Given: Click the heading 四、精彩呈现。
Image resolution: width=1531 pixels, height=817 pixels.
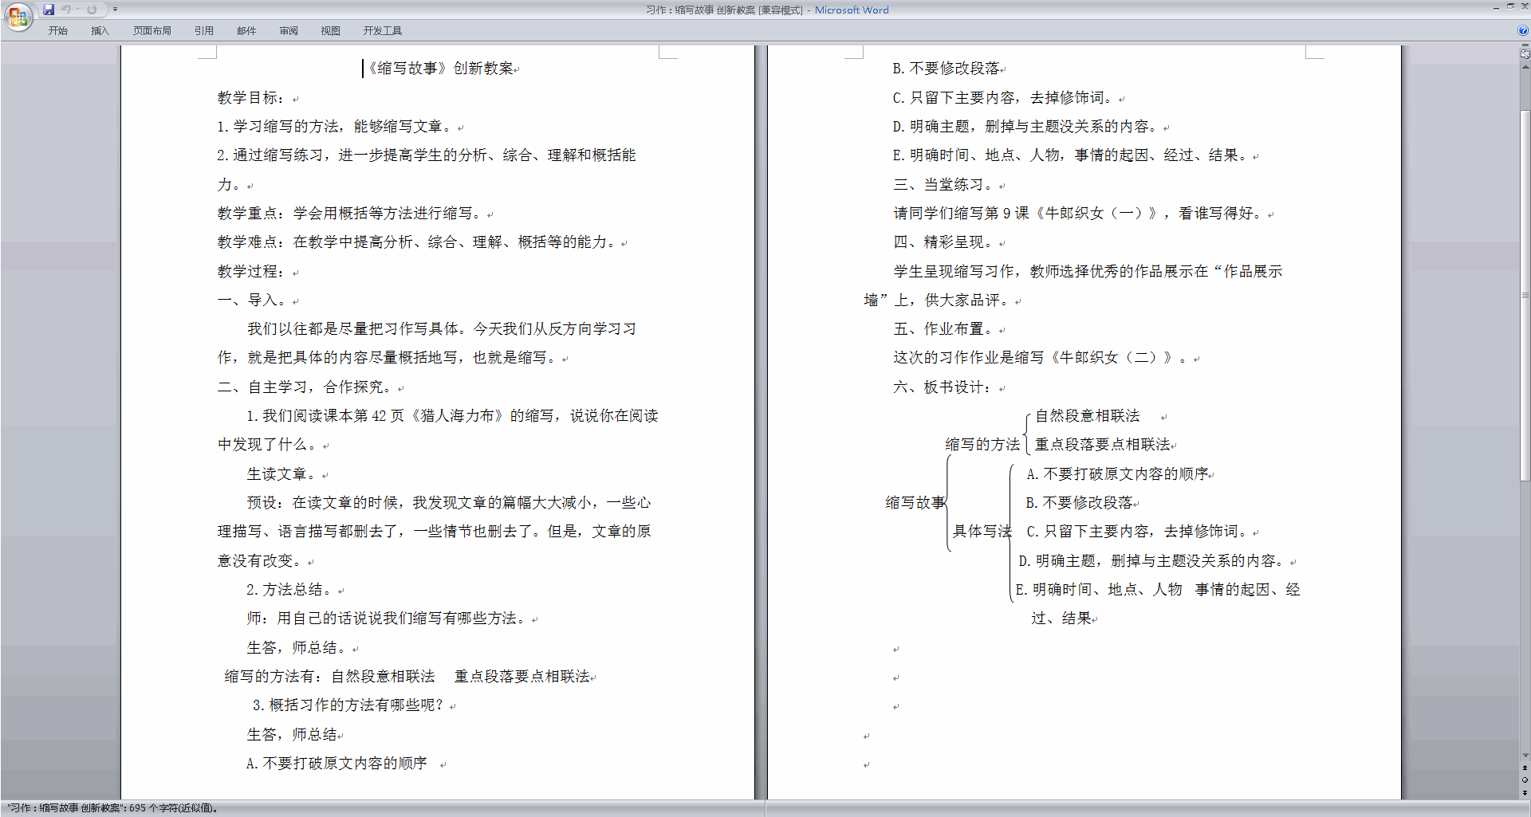Looking at the screenshot, I should click(943, 242).
